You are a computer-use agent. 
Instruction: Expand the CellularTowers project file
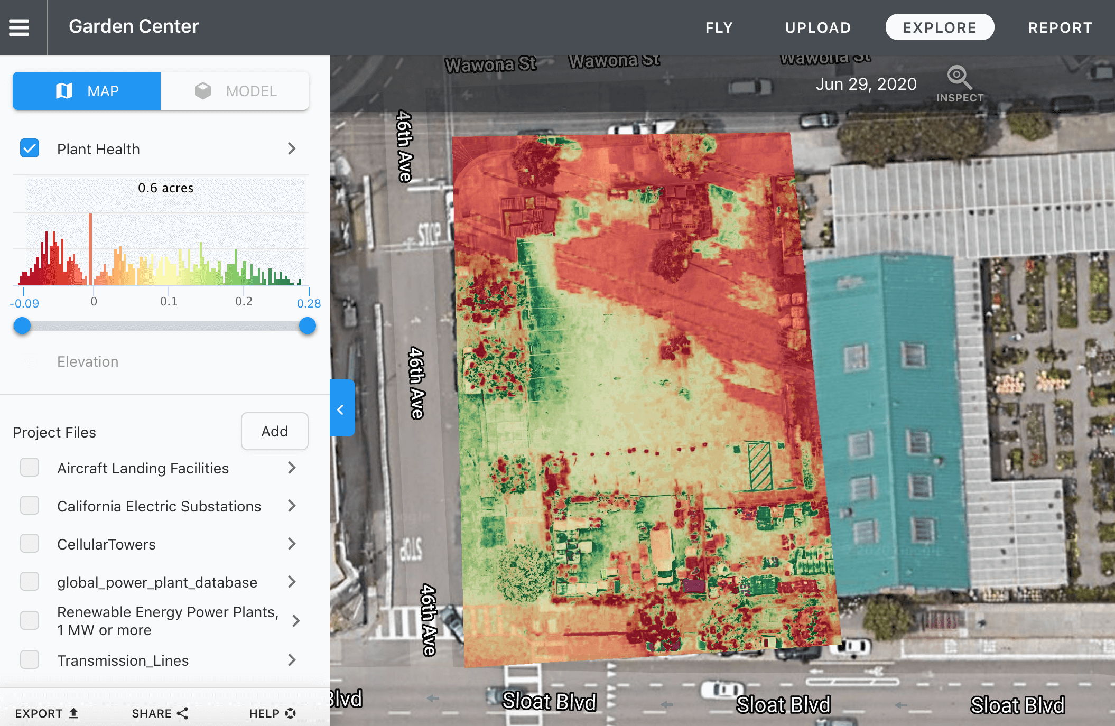point(294,536)
